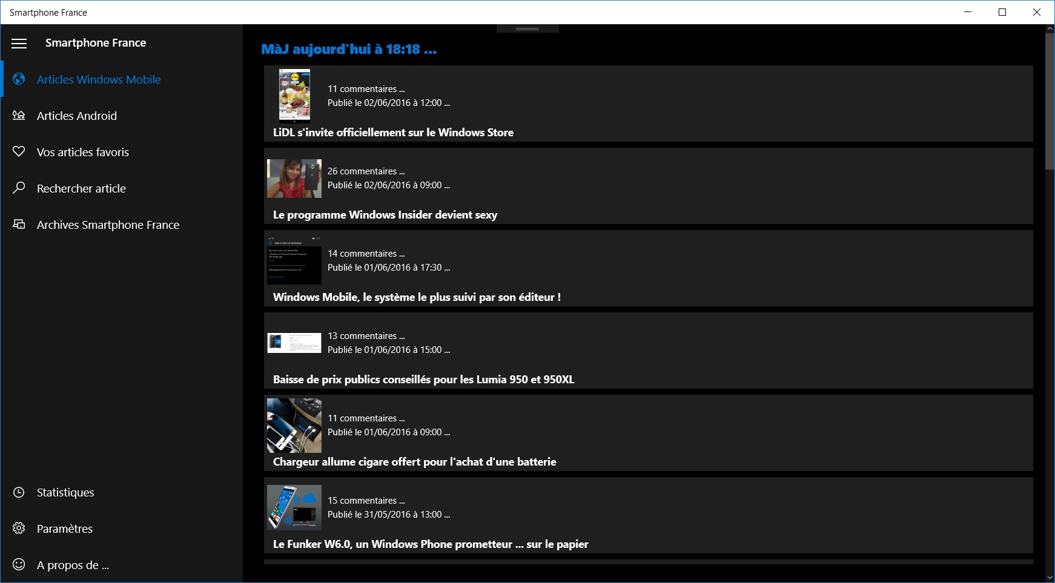Viewport: 1055px width, 583px height.
Task: Open the Windows Insider article thumbnail
Action: [294, 179]
